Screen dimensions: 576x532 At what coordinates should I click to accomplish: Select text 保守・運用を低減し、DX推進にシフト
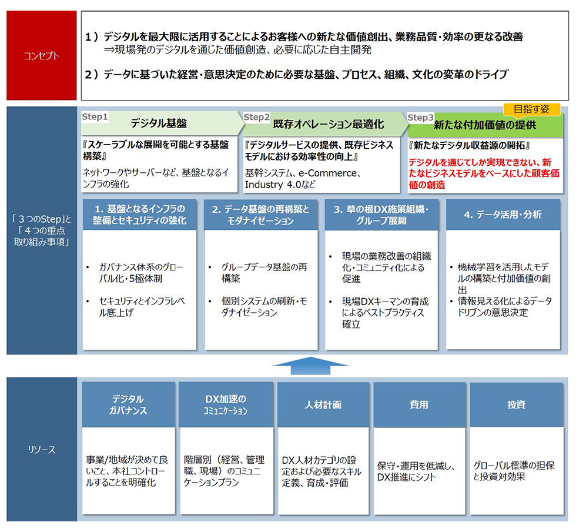[416, 471]
